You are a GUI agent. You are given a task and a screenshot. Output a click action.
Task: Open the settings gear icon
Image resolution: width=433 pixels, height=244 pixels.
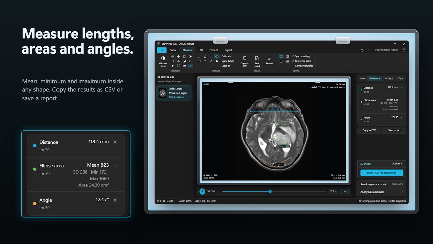[404, 50]
